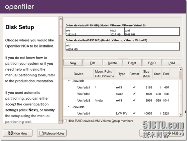Sort by the Type column header

tap(122, 74)
